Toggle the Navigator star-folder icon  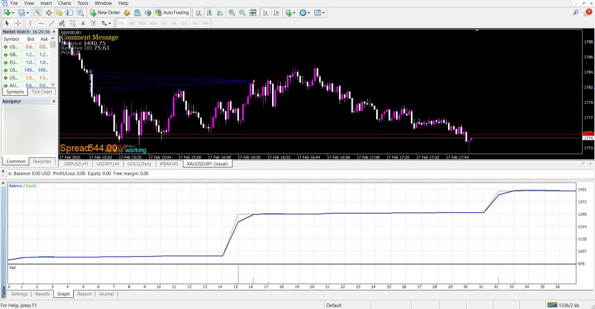click(59, 12)
